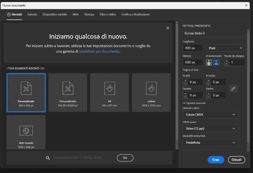Click the Tavole da disegno count field
The image size is (253, 173).
(x=237, y=62)
